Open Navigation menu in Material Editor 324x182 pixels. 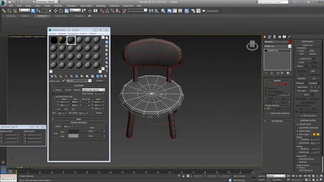[72, 33]
